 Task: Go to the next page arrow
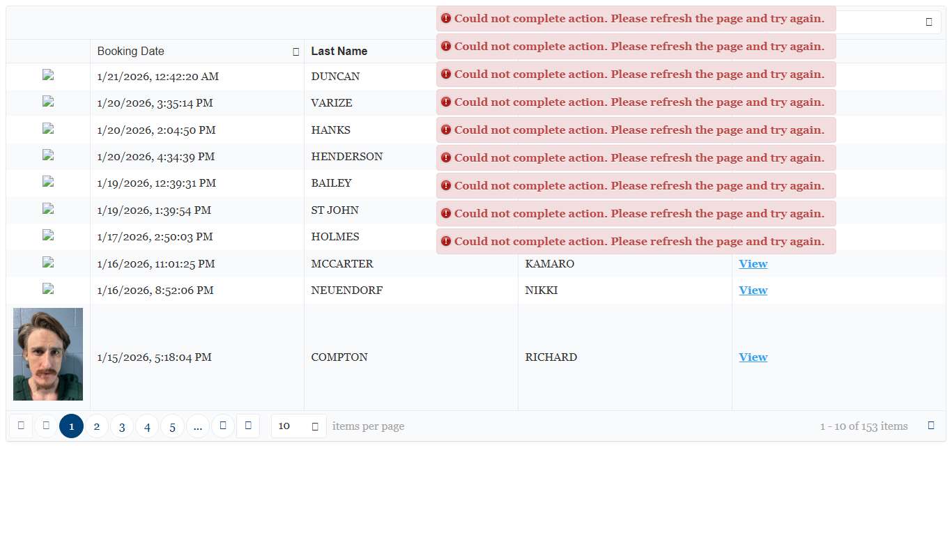[x=223, y=426]
